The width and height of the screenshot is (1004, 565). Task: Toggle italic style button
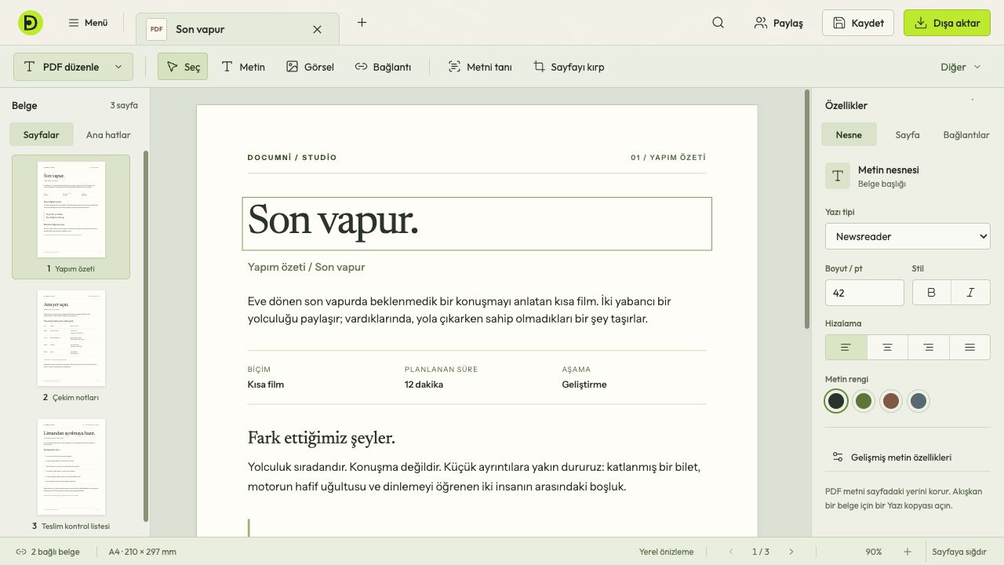(x=971, y=293)
